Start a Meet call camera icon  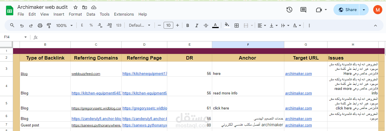319,10
